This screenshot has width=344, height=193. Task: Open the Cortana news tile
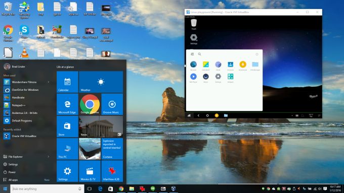tap(112, 149)
